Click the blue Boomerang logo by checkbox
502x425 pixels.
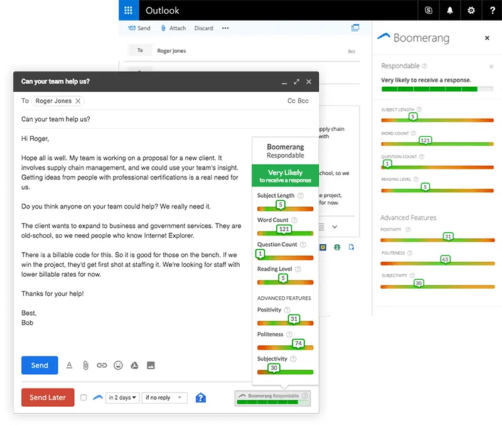tap(98, 397)
